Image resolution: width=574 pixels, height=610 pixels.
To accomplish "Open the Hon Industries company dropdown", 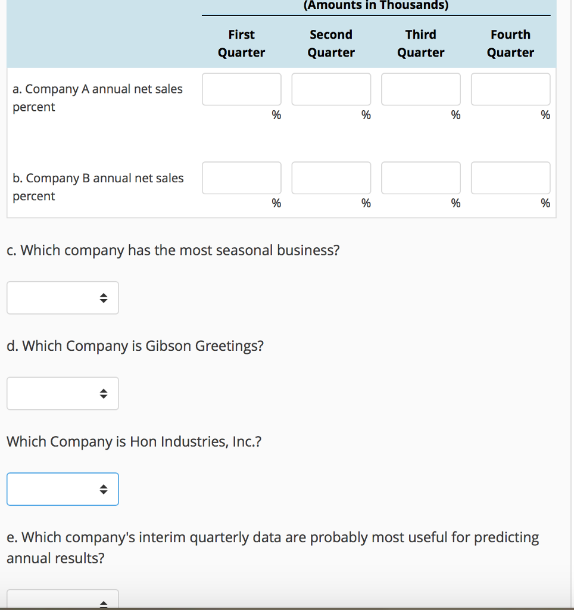I will click(x=63, y=489).
